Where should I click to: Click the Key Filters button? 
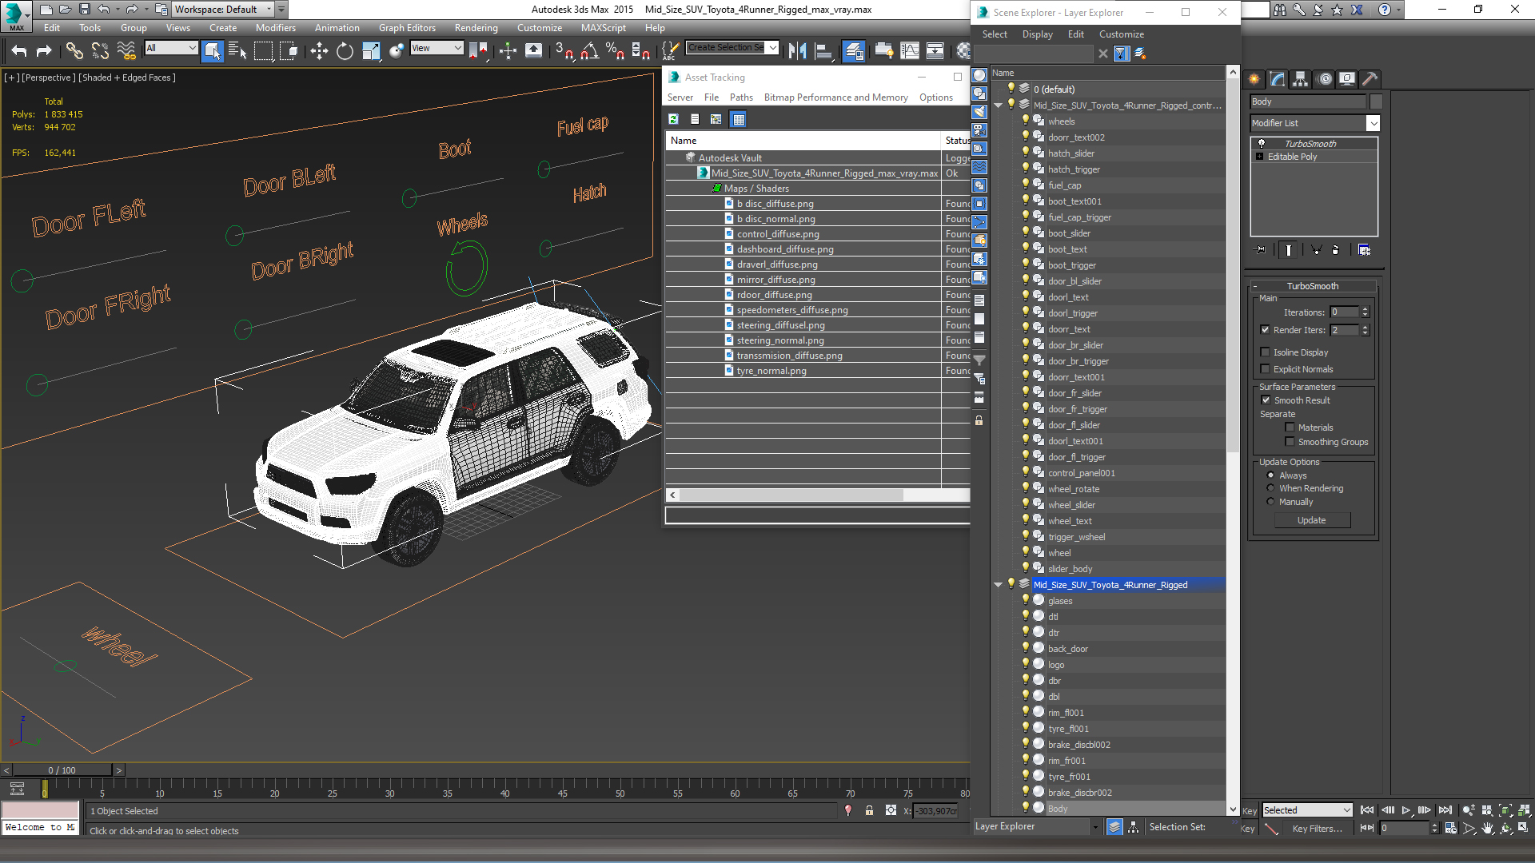[x=1317, y=829]
